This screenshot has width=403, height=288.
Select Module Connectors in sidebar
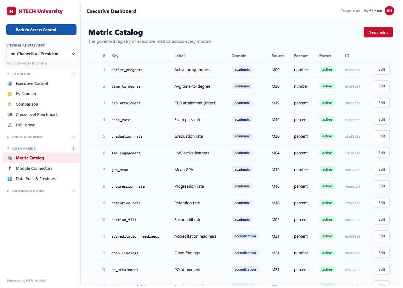click(x=41, y=169)
